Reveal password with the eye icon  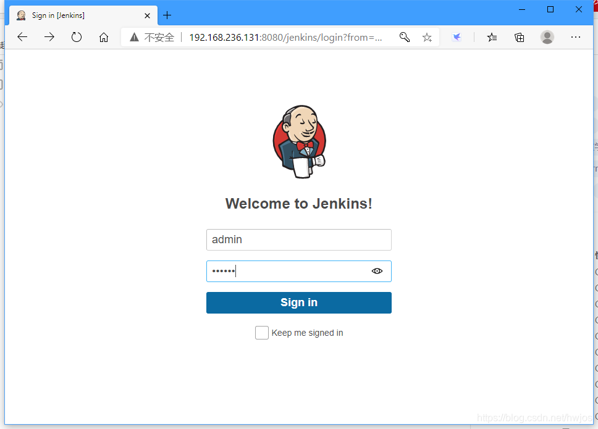pos(377,271)
